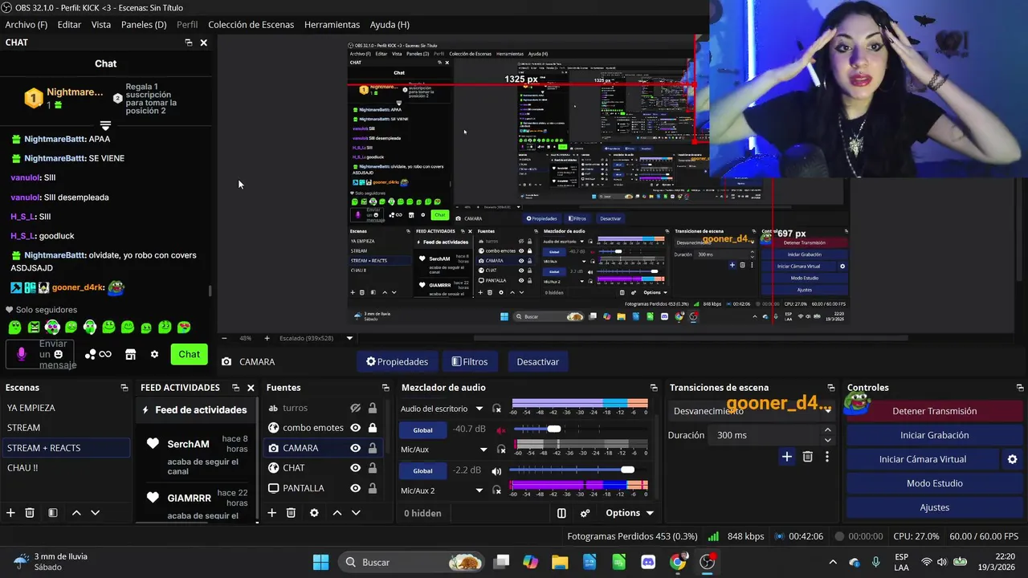
Task: Open Ajustes from Controles
Action: coord(934,507)
